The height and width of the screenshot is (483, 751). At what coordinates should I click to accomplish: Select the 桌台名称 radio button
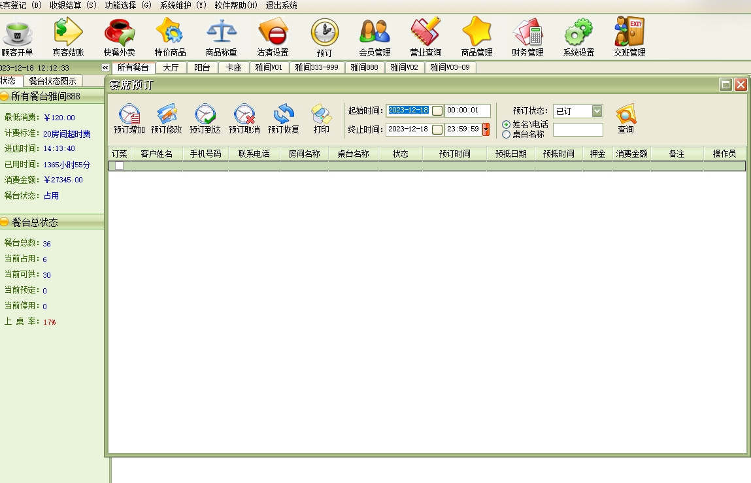coord(506,135)
